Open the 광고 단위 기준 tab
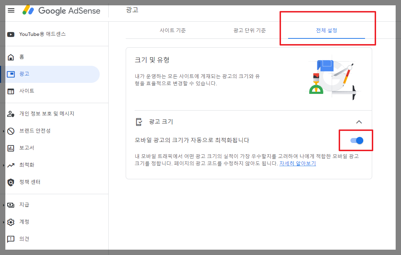This screenshot has width=401, height=255. tap(249, 31)
